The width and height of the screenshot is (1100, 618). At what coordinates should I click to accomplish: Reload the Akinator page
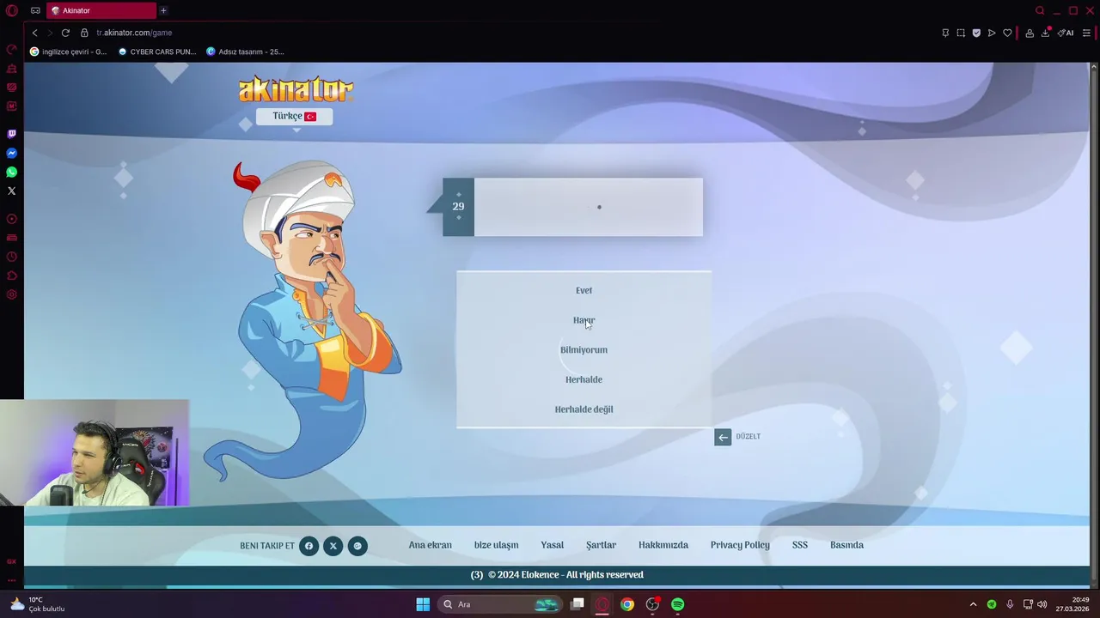[65, 33]
